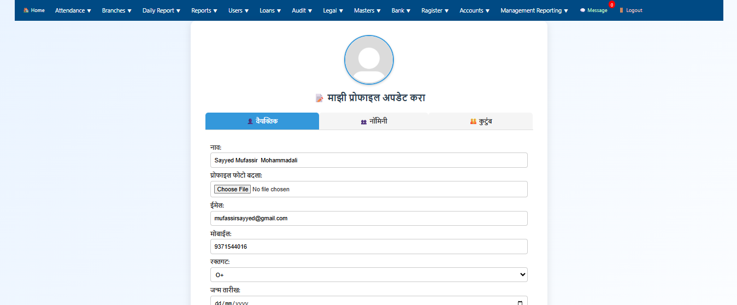This screenshot has height=305, width=737.
Task: Select the वैयक्तिक tab
Action: pyautogui.click(x=262, y=121)
